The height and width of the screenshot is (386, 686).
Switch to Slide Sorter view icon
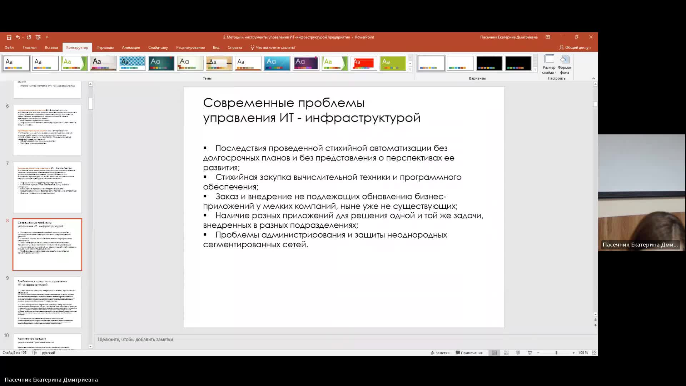506,353
